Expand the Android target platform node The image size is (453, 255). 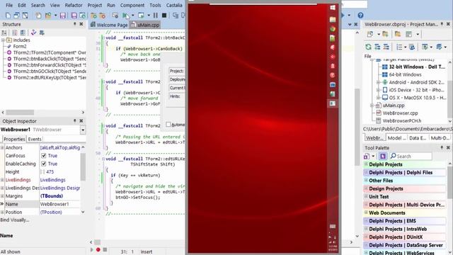tap(378, 82)
